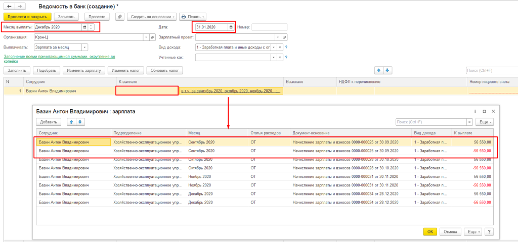
Task: Move row up in main table toolbar
Action: click(x=378, y=70)
